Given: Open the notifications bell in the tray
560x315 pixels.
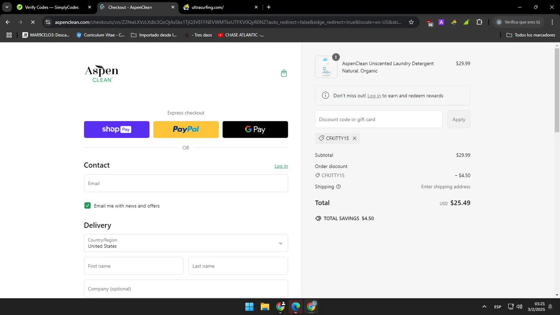Looking at the screenshot, I should (x=550, y=307).
